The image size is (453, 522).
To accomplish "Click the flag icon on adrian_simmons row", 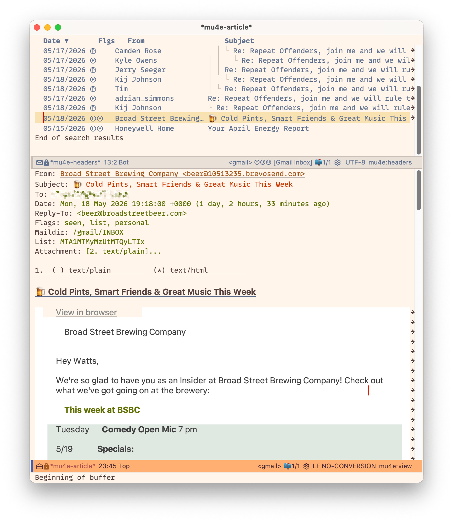I will [x=93, y=98].
